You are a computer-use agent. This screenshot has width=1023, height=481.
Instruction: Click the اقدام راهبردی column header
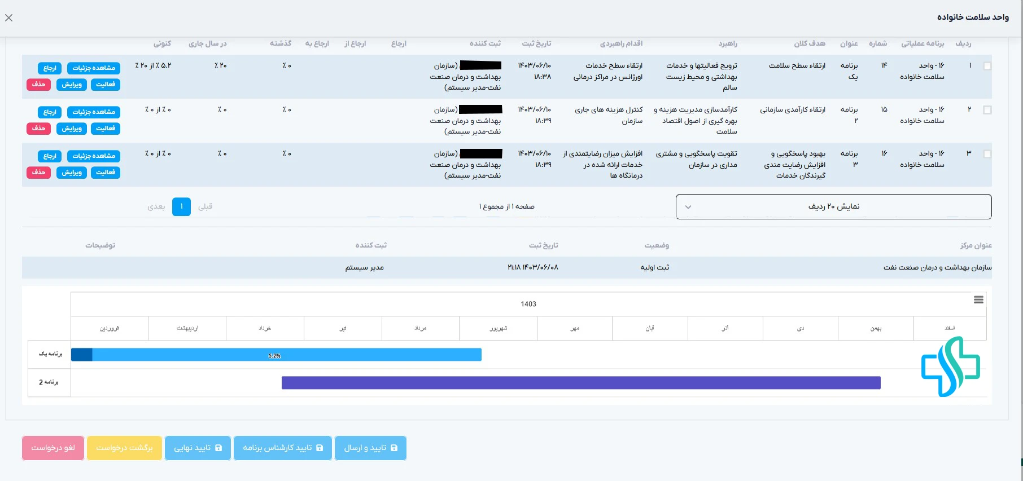621,43
